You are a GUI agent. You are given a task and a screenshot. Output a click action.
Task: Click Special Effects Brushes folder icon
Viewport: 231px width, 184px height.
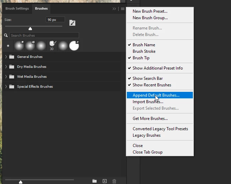(x=12, y=87)
